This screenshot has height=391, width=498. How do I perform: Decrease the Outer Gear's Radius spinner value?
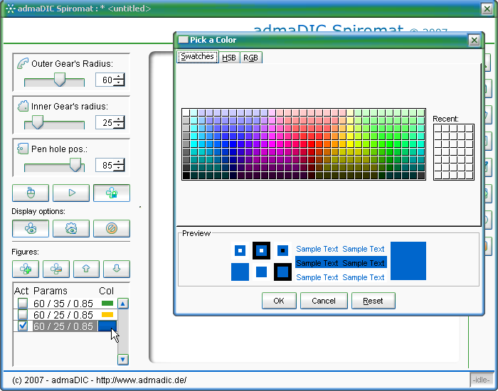pos(119,82)
